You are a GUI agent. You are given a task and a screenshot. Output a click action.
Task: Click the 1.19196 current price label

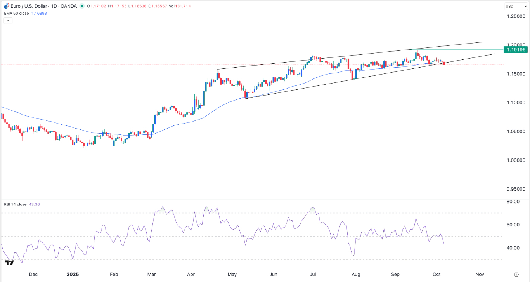(516, 50)
